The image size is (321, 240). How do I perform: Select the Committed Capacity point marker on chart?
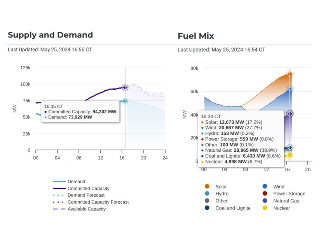click(x=125, y=88)
